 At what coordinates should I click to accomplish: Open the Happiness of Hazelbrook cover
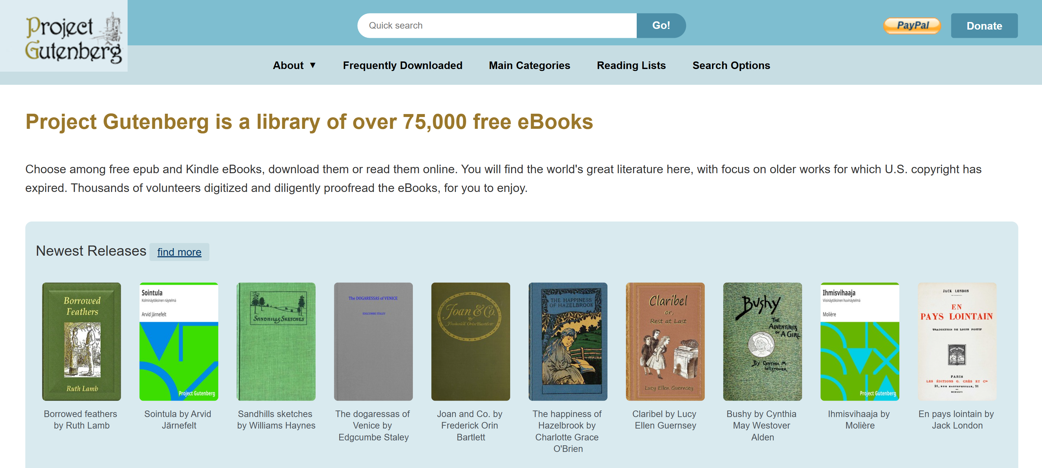click(568, 341)
